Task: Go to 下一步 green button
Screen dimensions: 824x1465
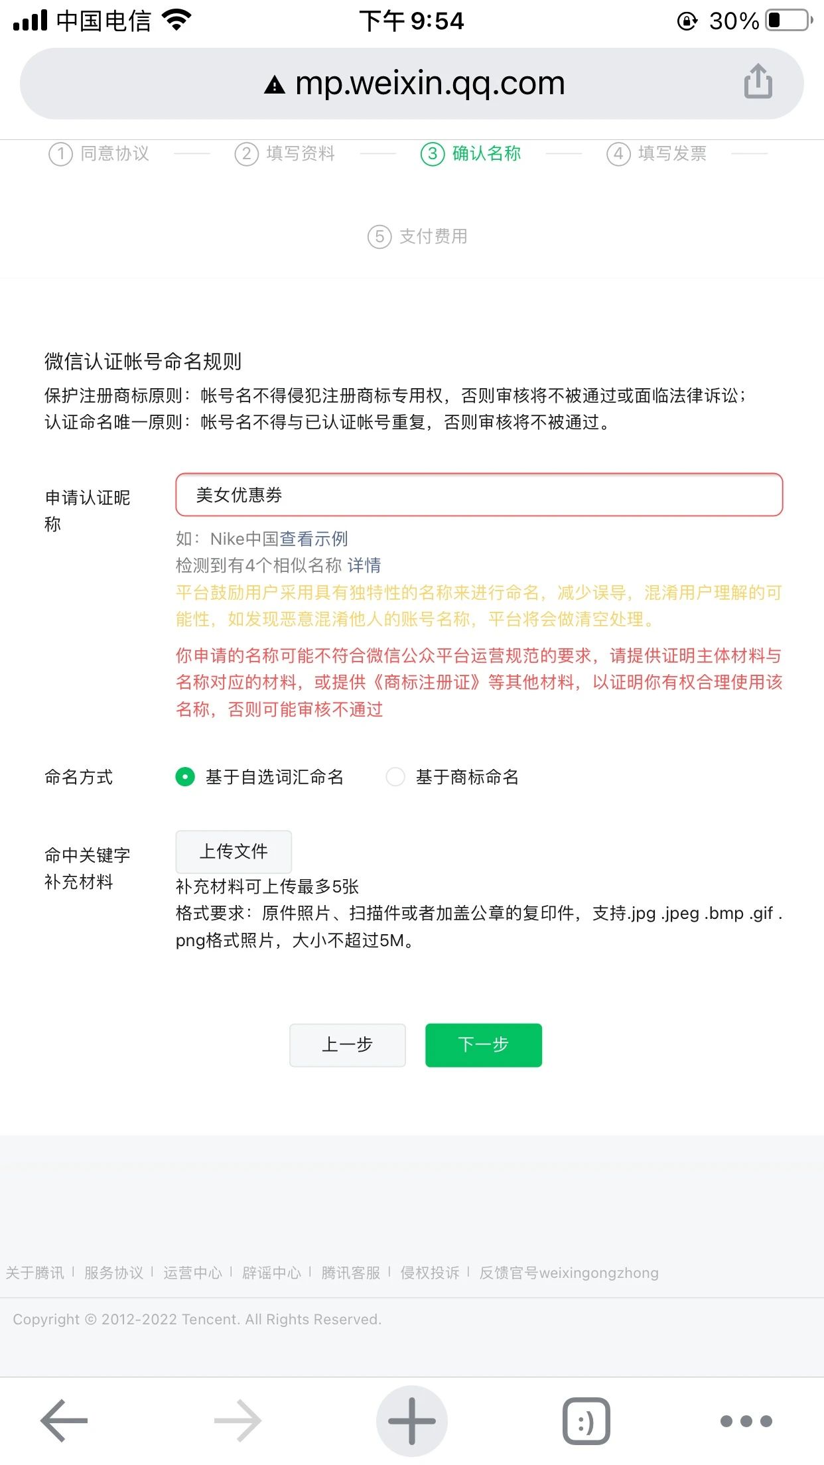Action: click(484, 1045)
